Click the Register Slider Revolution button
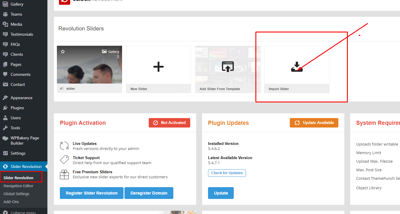The width and height of the screenshot is (400, 214). 92,193
